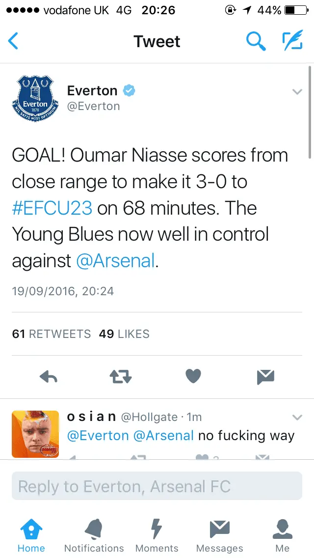The height and width of the screenshot is (558, 314).
Task: Reply to Everton's tweet
Action: click(x=49, y=377)
